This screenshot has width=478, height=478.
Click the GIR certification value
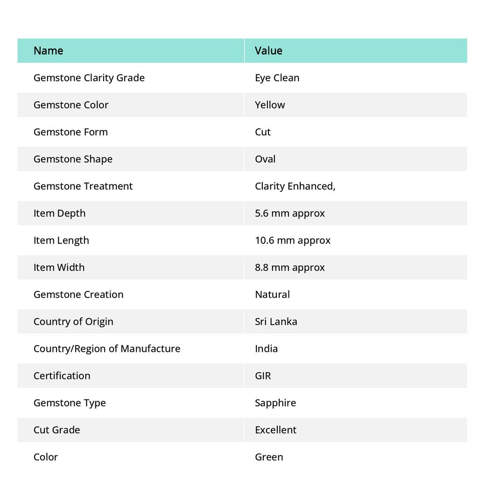coord(263,376)
